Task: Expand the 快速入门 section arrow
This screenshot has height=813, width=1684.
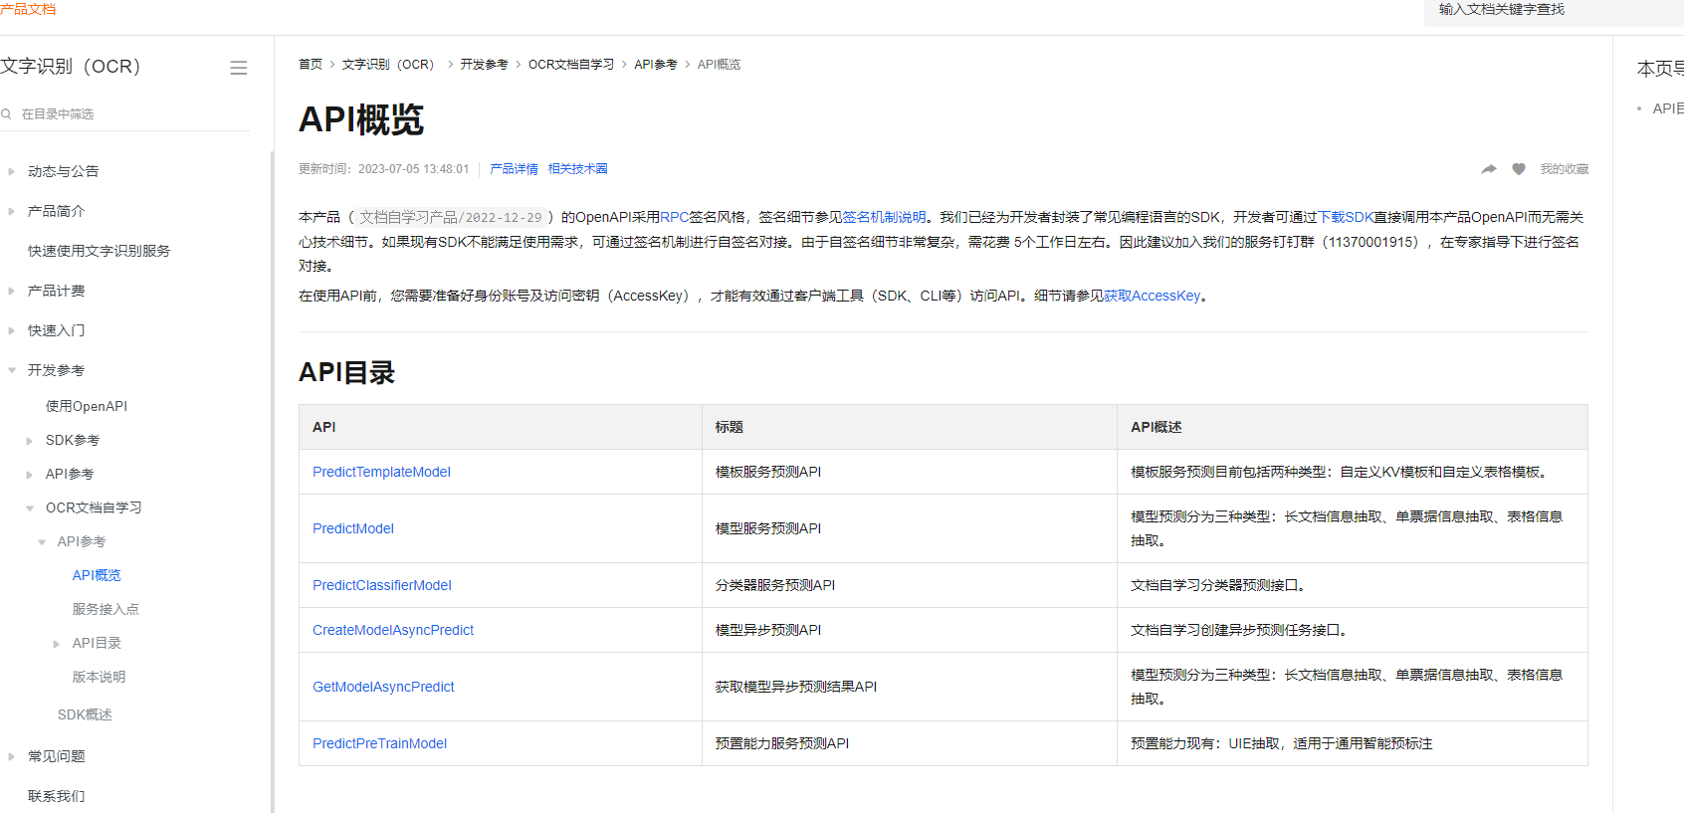Action: click(11, 330)
